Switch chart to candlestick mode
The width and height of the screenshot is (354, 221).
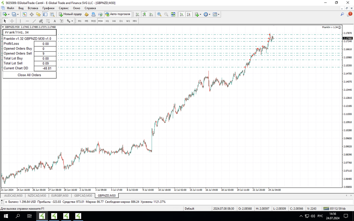[x=144, y=14]
